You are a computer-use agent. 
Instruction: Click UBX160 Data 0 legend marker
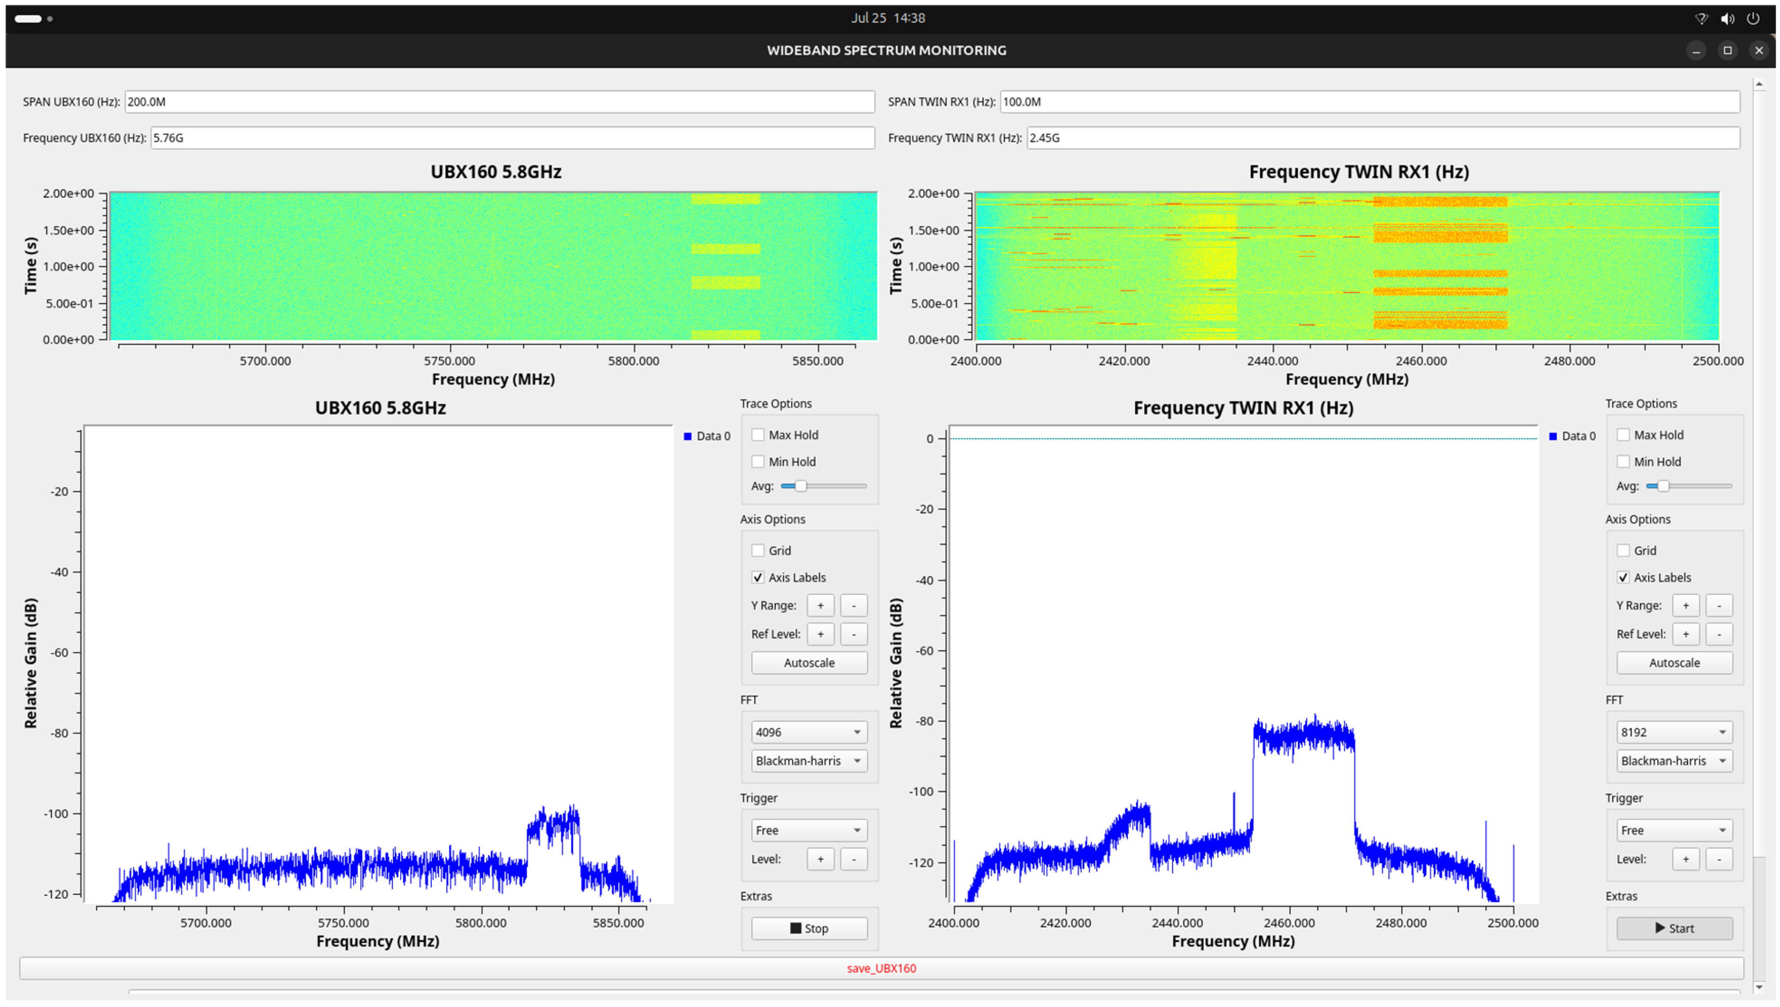point(687,435)
